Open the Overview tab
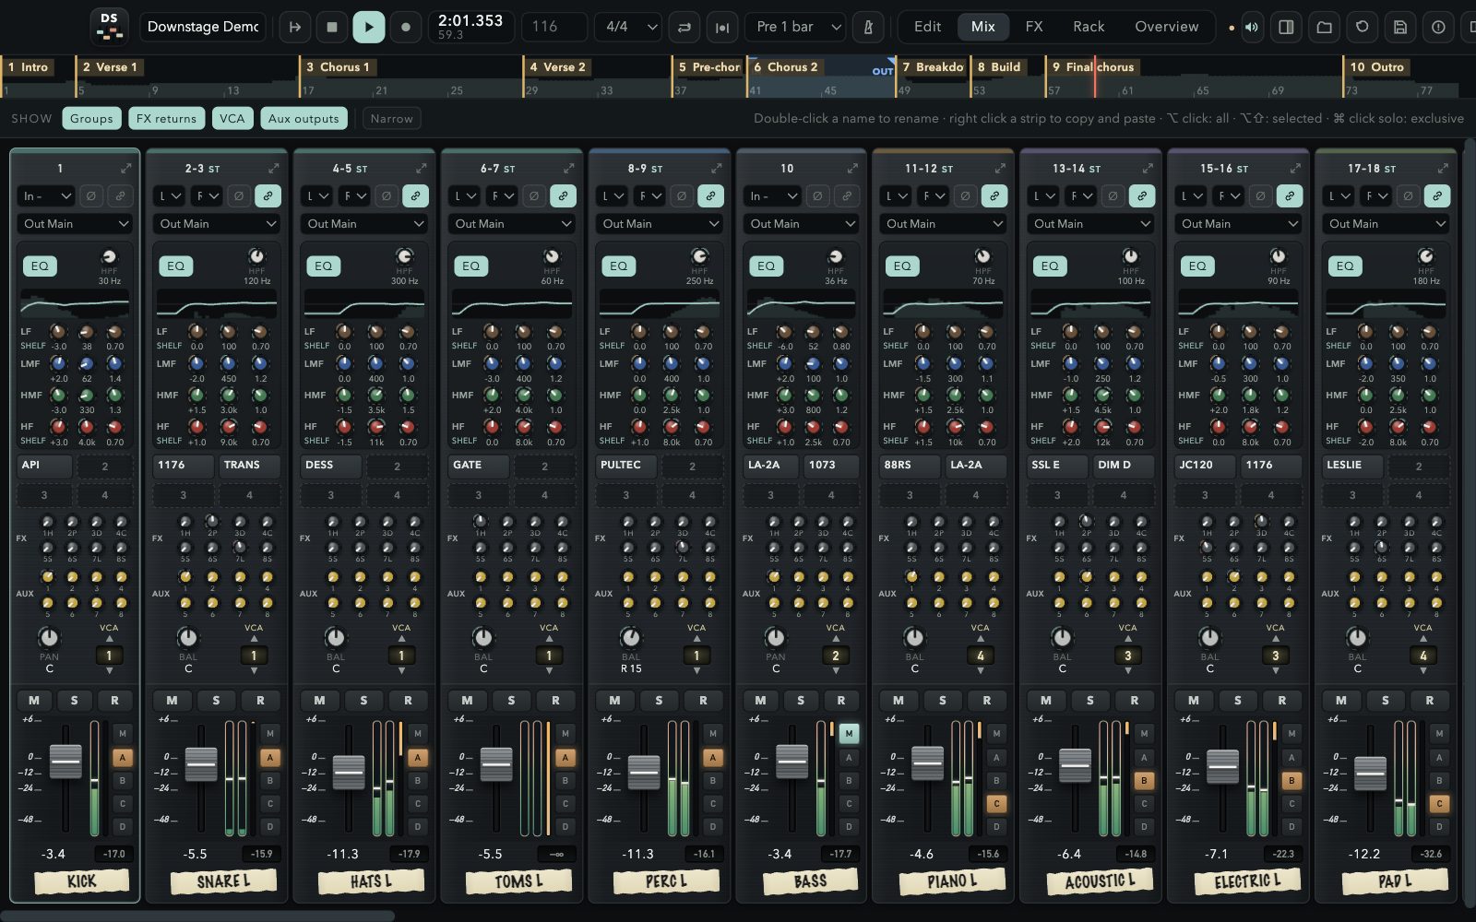The image size is (1476, 922). click(1166, 27)
